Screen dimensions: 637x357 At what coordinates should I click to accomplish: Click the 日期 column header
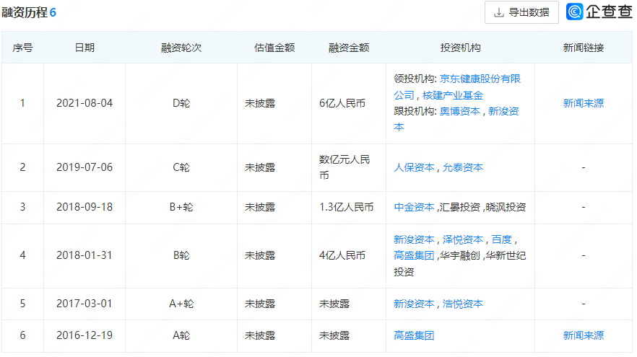(x=84, y=48)
